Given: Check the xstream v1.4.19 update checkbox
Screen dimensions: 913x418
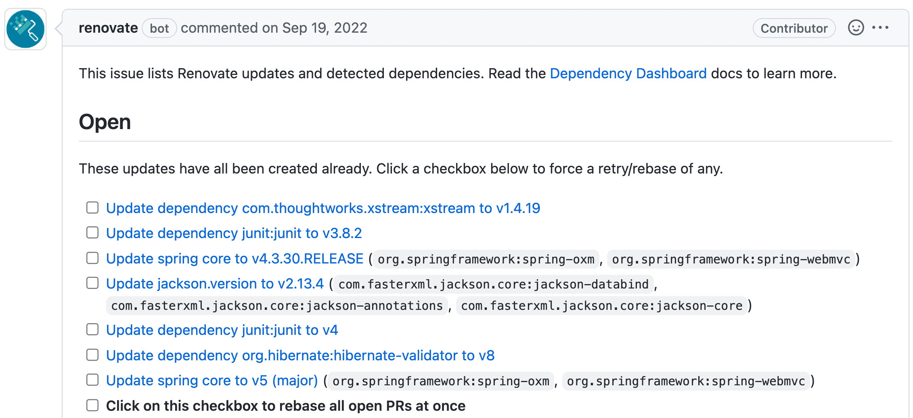Looking at the screenshot, I should pos(92,208).
